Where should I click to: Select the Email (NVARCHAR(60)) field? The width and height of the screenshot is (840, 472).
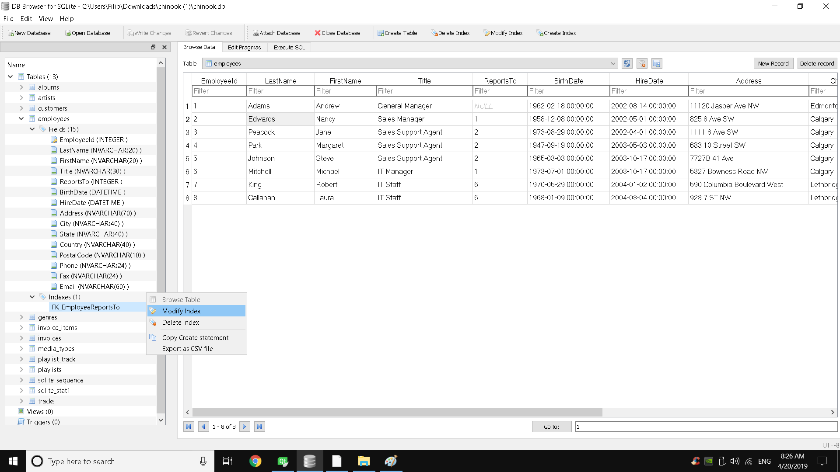click(x=94, y=287)
